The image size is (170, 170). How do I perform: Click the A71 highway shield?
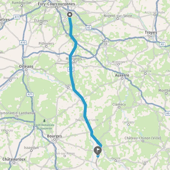pos(30,94)
